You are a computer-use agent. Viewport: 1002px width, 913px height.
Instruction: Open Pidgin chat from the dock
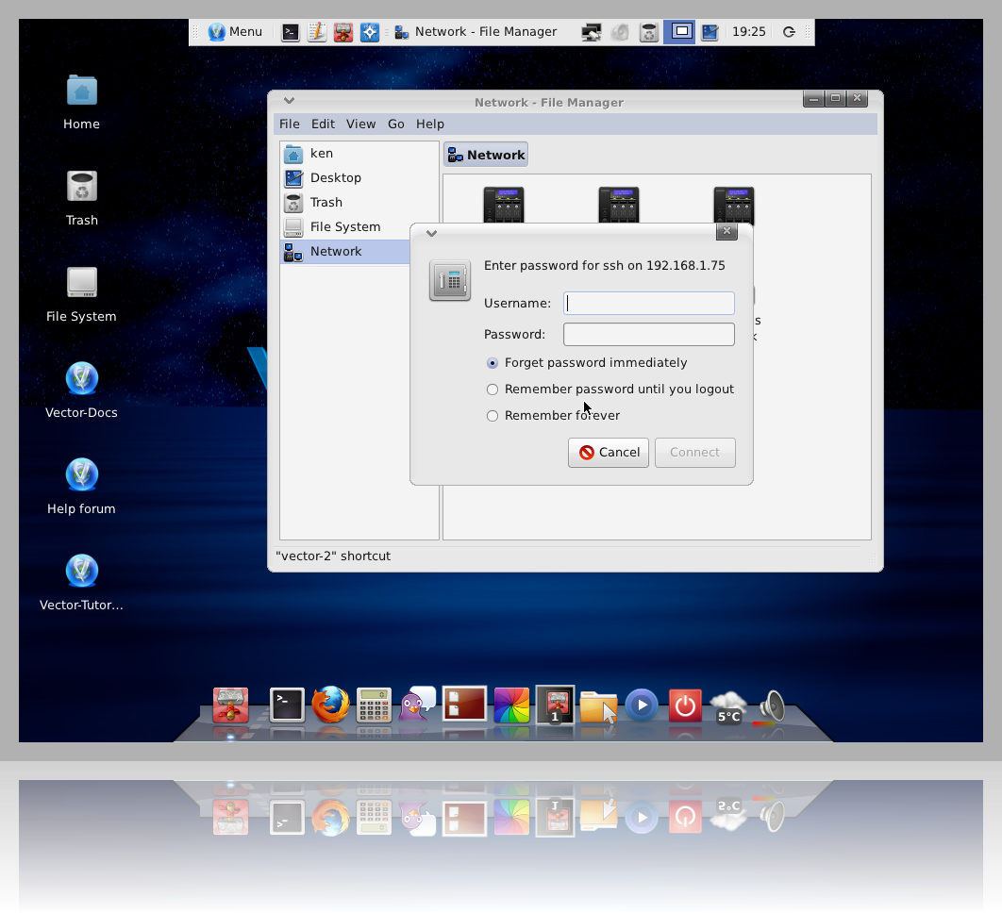coord(417,705)
